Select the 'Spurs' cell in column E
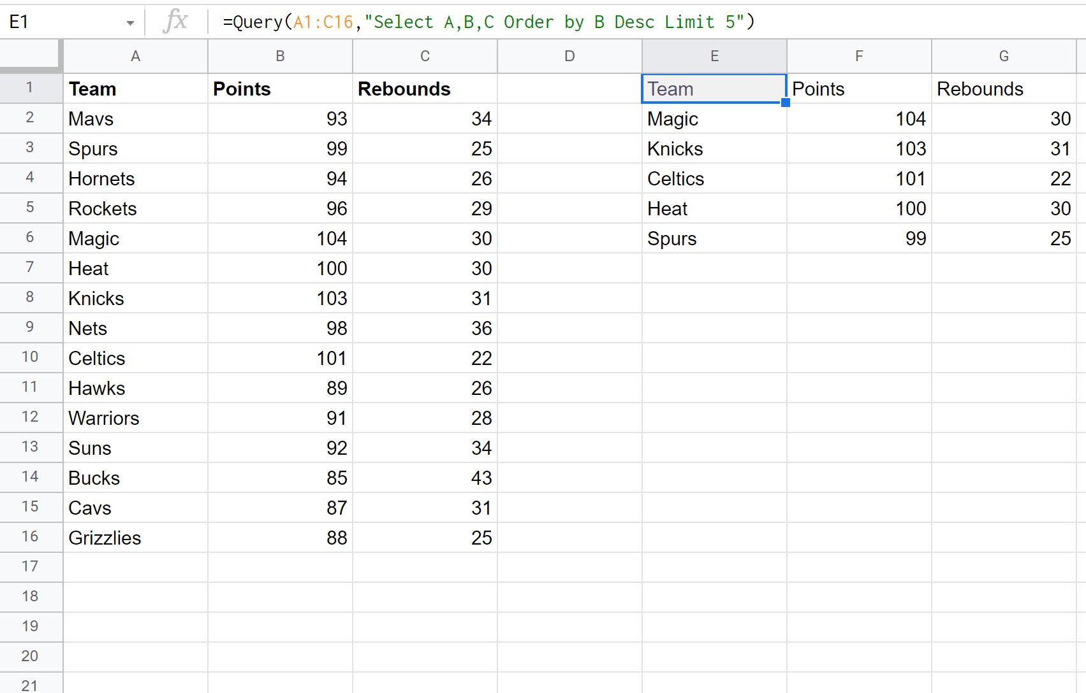The width and height of the screenshot is (1086, 693). pos(715,238)
